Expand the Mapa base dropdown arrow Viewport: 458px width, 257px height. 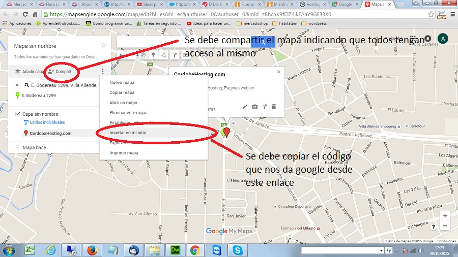[x=18, y=147]
